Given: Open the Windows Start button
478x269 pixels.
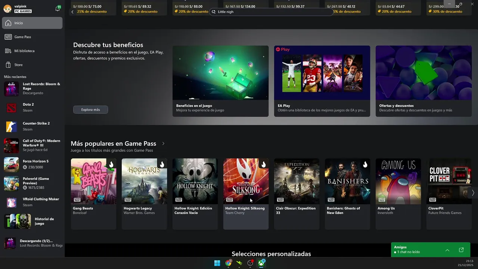Looking at the screenshot, I should 217,263.
